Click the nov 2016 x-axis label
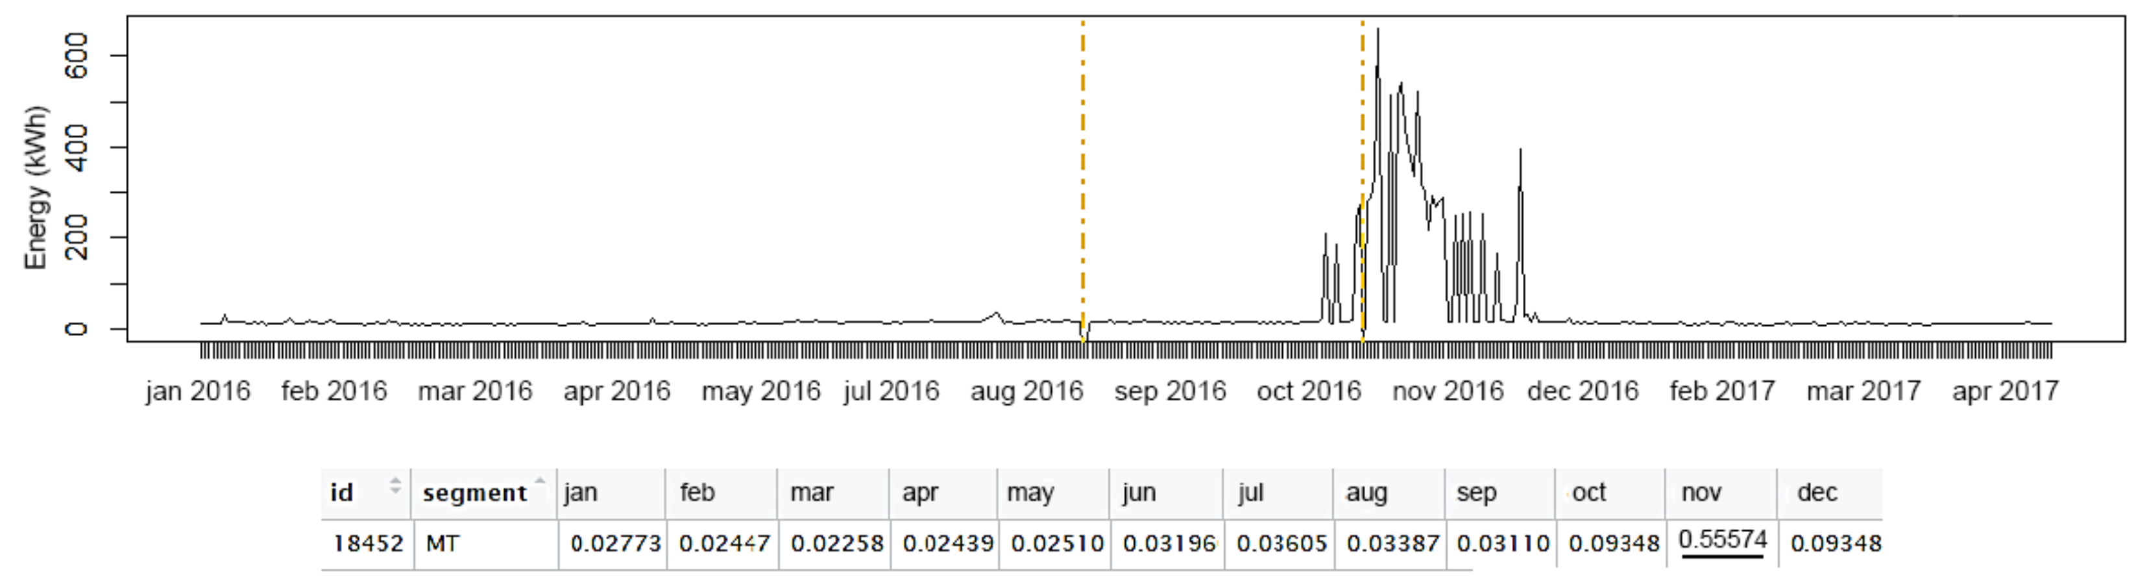This screenshot has height=588, width=2149. pos(1448,391)
